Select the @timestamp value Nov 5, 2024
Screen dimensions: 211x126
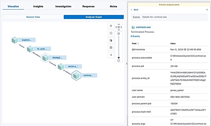tap(186, 50)
